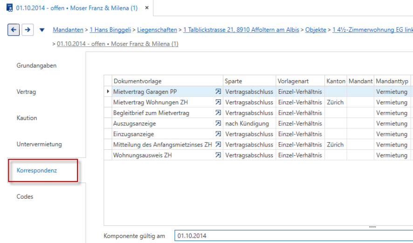Open link icon for Wohnungsausweis ZH
Image resolution: width=413 pixels, height=243 pixels.
click(x=218, y=155)
